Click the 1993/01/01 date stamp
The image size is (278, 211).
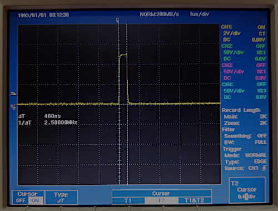[32, 15]
